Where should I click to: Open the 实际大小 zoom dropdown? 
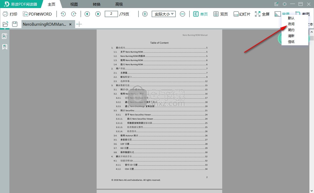coord(164,14)
